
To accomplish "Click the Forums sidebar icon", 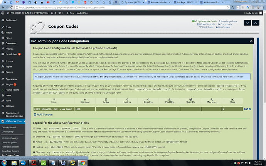I will pyautogui.click(x=3, y=61).
